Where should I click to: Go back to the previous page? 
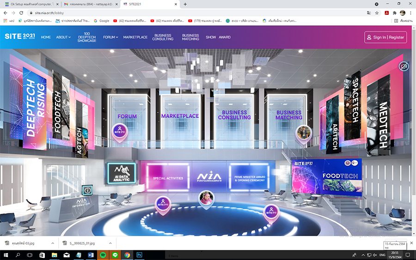(x=6, y=13)
